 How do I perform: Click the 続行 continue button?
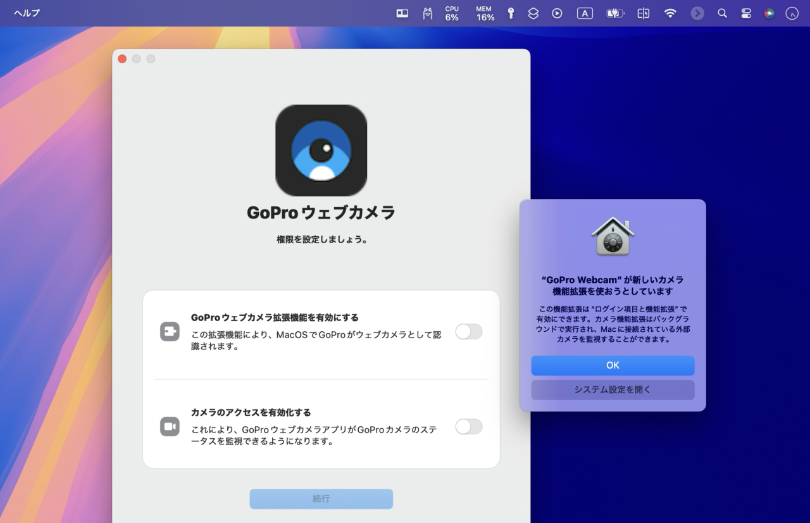pyautogui.click(x=321, y=499)
